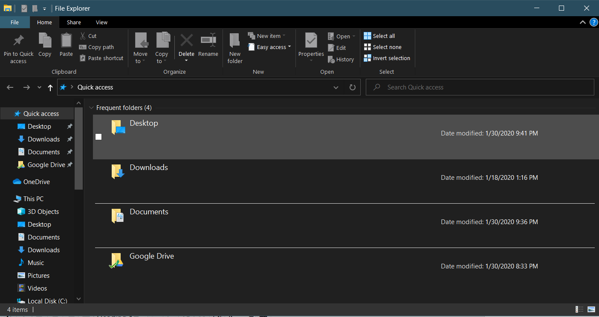Screen dimensions: 599x317
Task: Click the Edit command in Open group
Action: [337, 48]
